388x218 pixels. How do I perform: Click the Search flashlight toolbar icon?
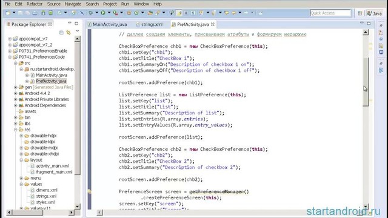click(158, 13)
